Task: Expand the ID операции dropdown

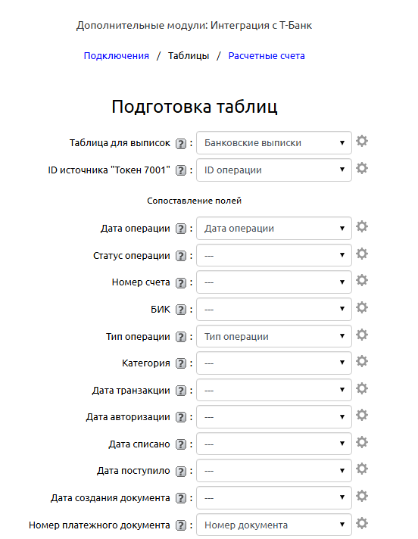Action: point(274,170)
